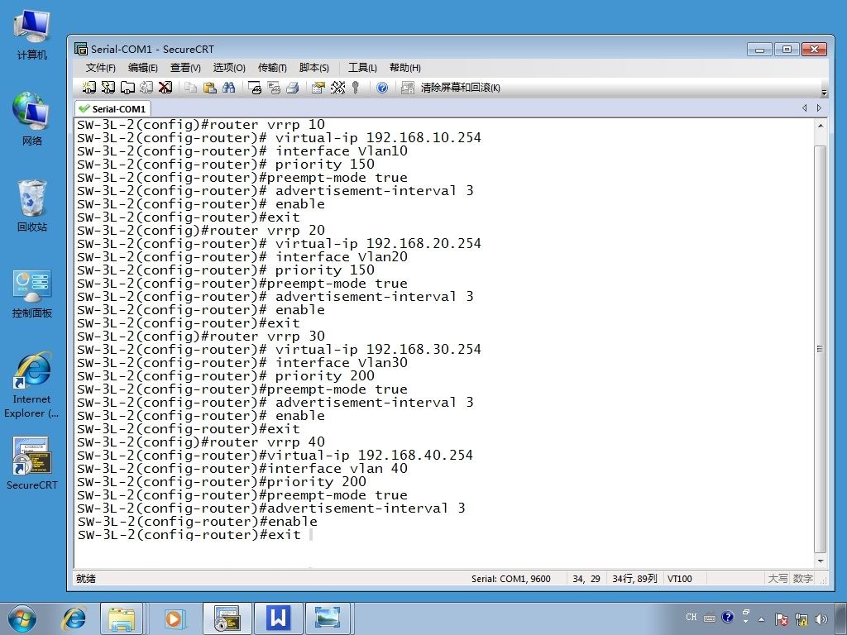Click the 'virtual-ip 192.168.30.254' terminal line
847x635 pixels.
tap(279, 350)
